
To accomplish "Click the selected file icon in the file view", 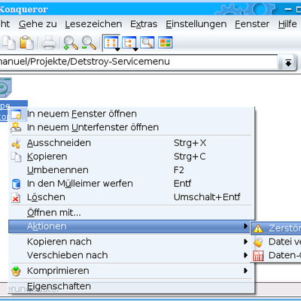I will coord(5,87).
